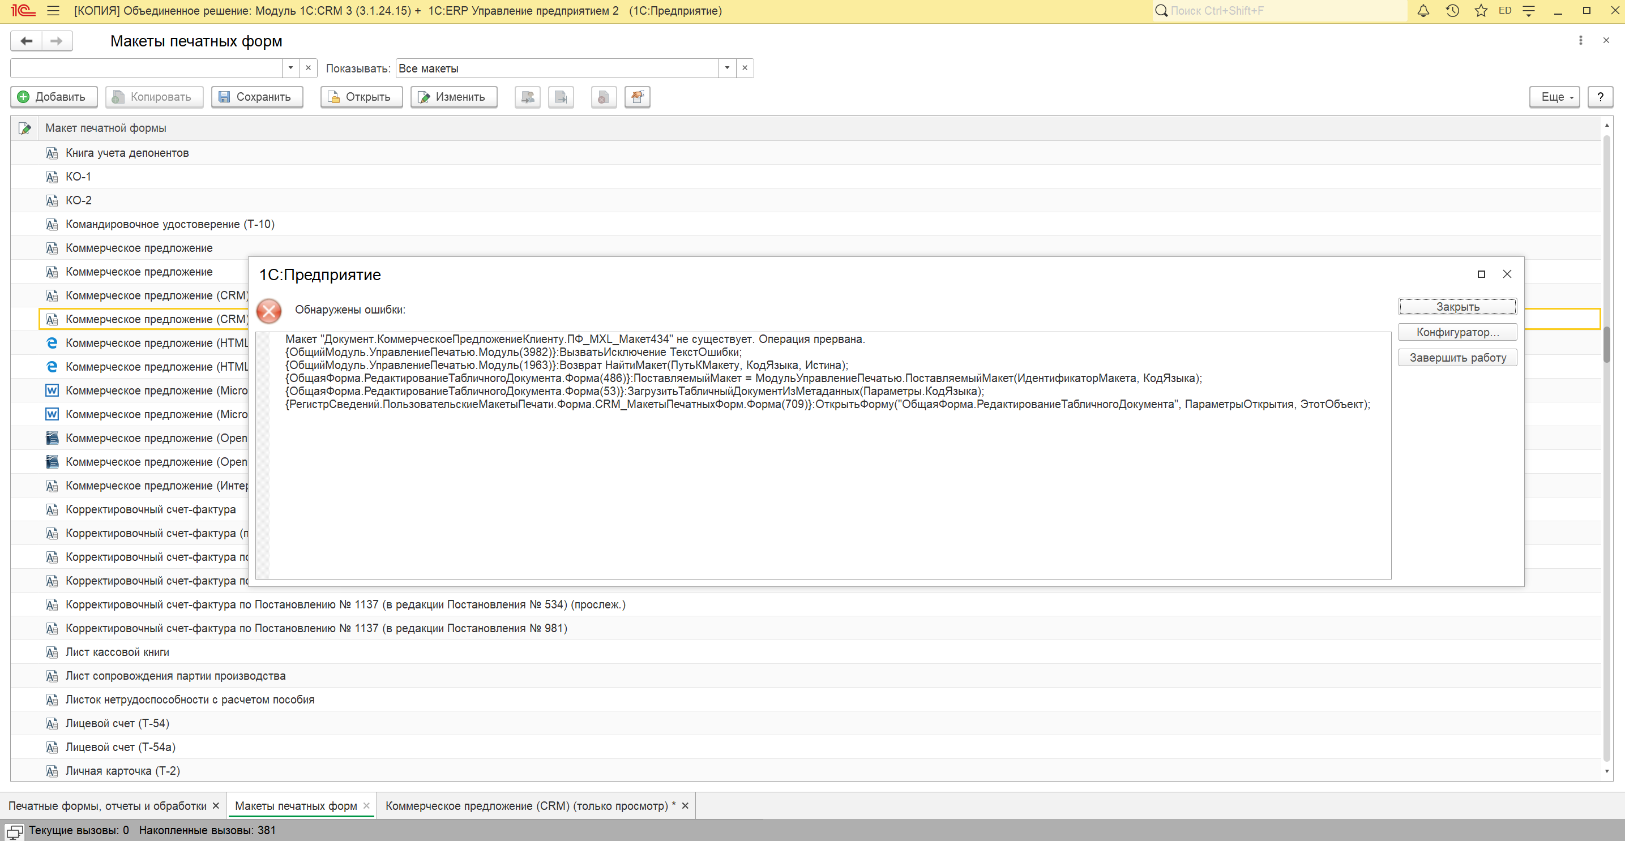
Task: Click the template search input field
Action: tap(146, 68)
